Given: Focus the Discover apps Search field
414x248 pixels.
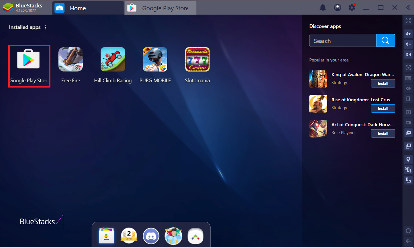Looking at the screenshot, I should (x=343, y=41).
